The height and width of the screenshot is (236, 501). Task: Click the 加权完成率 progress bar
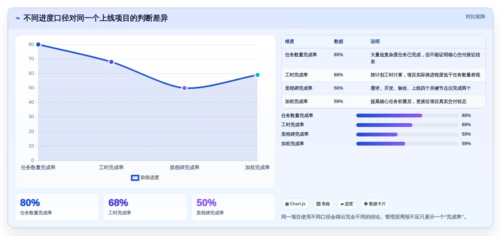click(x=407, y=144)
